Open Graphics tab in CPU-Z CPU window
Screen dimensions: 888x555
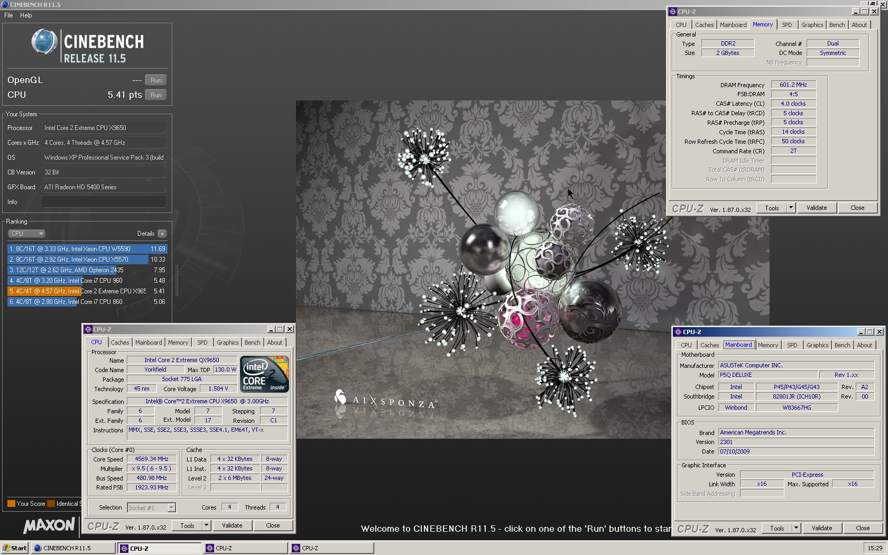[x=228, y=343]
